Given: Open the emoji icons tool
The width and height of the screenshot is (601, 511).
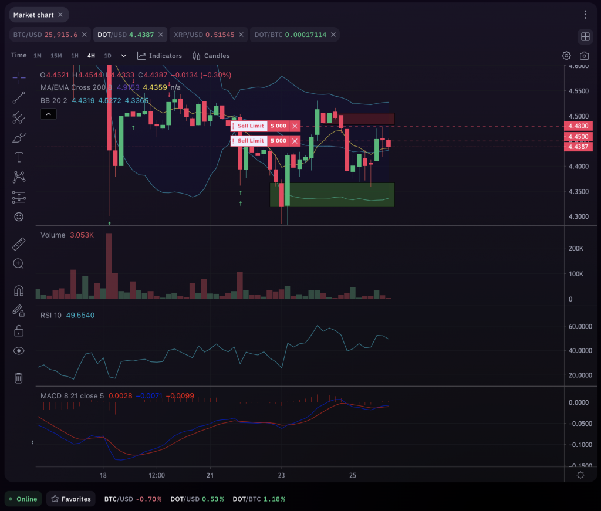Looking at the screenshot, I should click(x=19, y=217).
